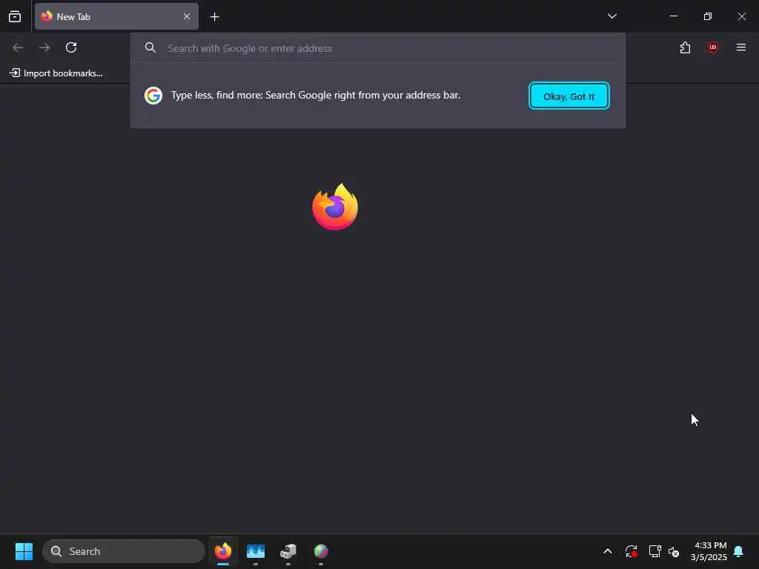Screen dimensions: 759x569
Task: Close the New Tab tab
Action: pos(187,16)
